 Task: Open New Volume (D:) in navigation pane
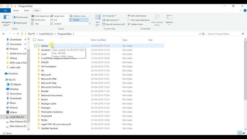(16, 122)
